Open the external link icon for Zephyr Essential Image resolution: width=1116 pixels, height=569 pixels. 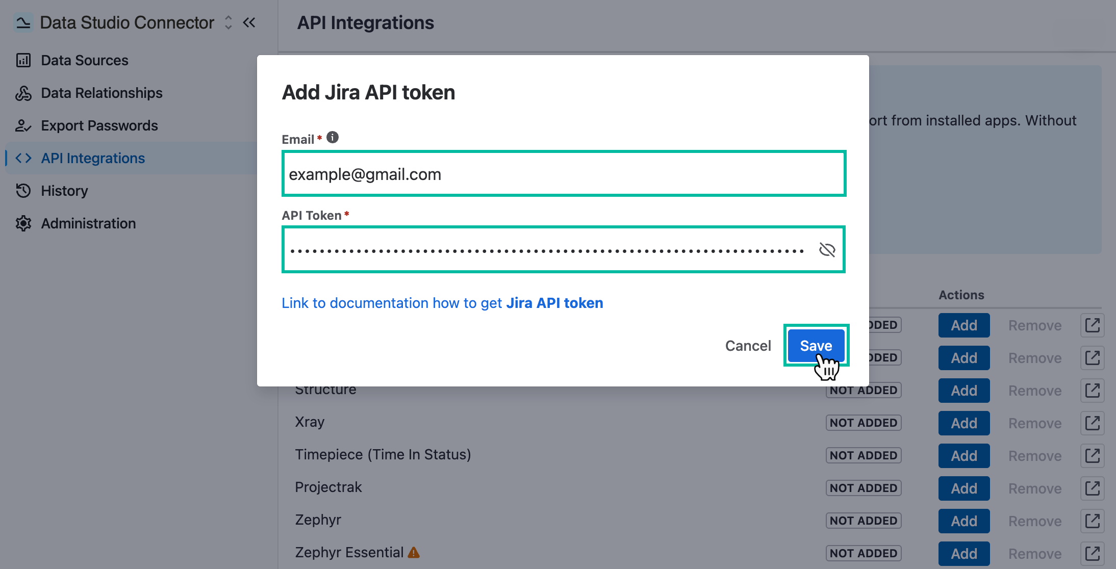1093,554
